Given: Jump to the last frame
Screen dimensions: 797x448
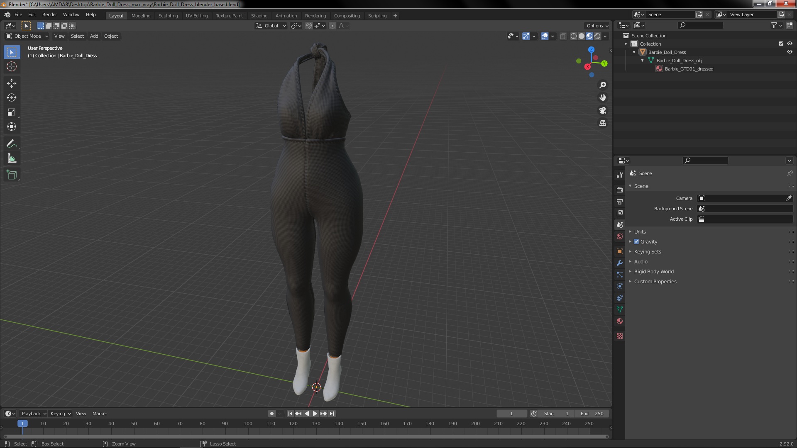Looking at the screenshot, I should pyautogui.click(x=332, y=414).
